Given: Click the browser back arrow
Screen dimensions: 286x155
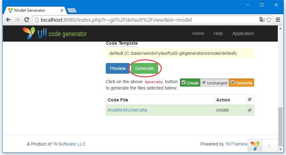Looking at the screenshot, I should tap(9, 20).
